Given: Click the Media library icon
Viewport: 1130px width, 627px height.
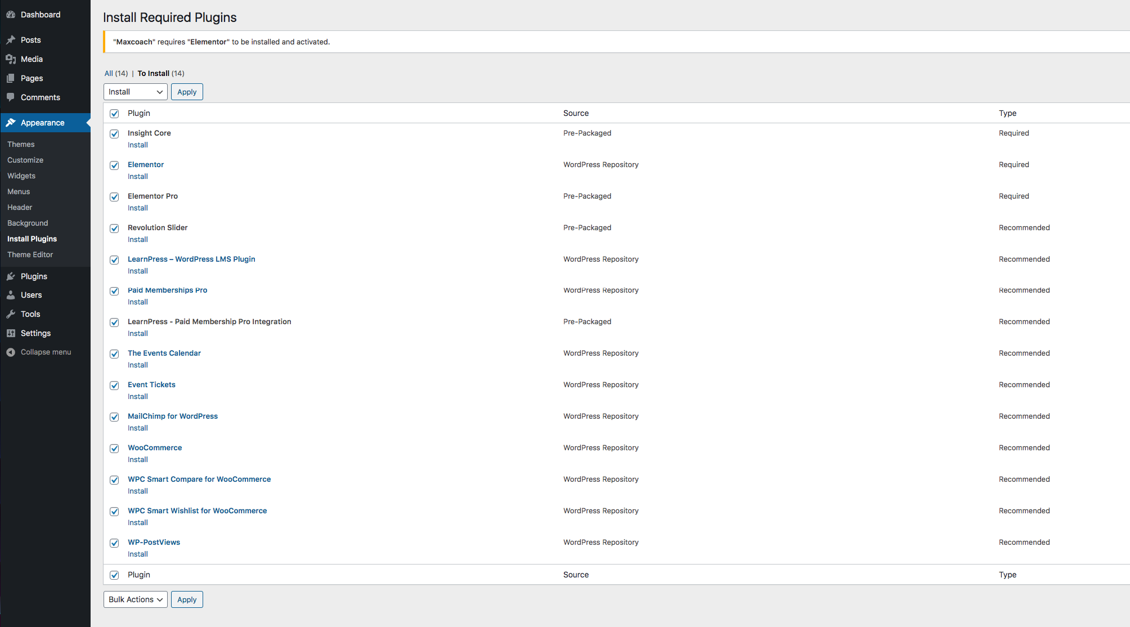Looking at the screenshot, I should point(11,59).
